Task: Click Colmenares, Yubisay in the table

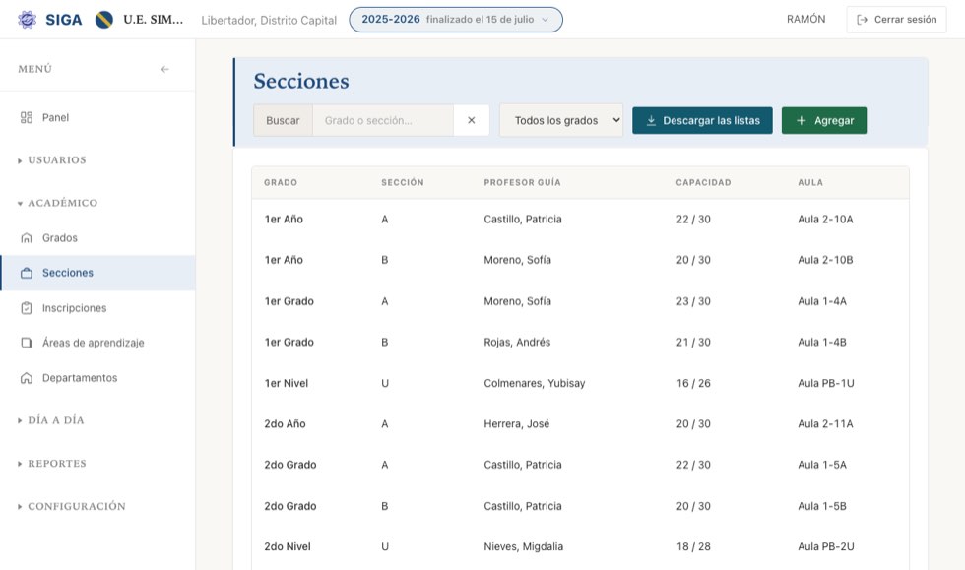Action: coord(534,384)
